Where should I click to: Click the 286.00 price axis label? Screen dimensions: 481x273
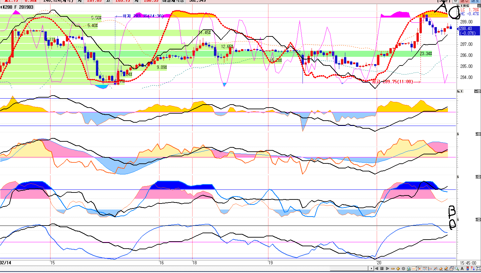coord(466,55)
